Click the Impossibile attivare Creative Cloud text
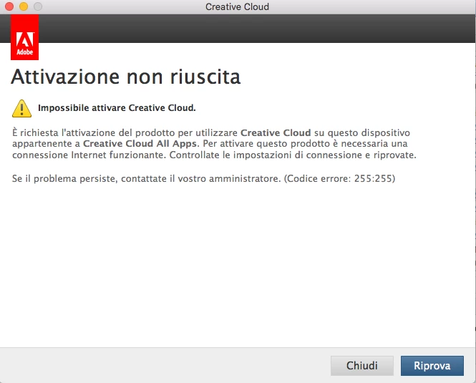 [x=117, y=108]
